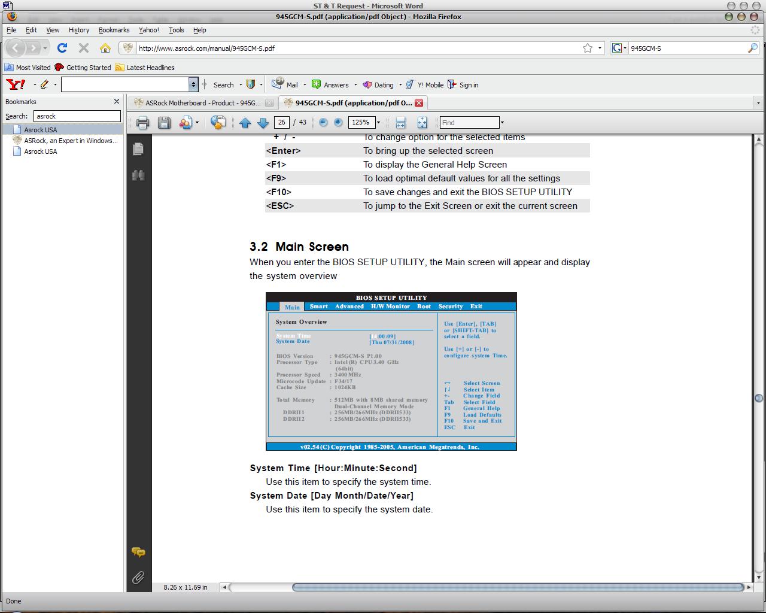This screenshot has height=613, width=766.
Task: Save a copy with the floppy disk icon
Action: [164, 123]
